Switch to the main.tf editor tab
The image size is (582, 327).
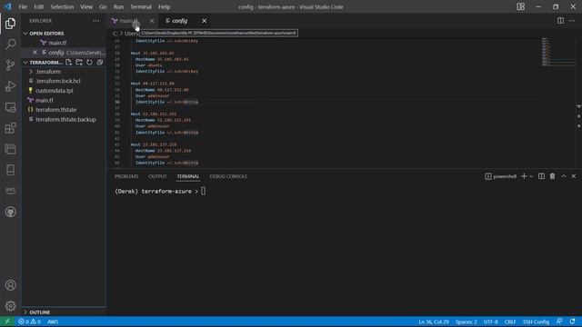tap(128, 21)
